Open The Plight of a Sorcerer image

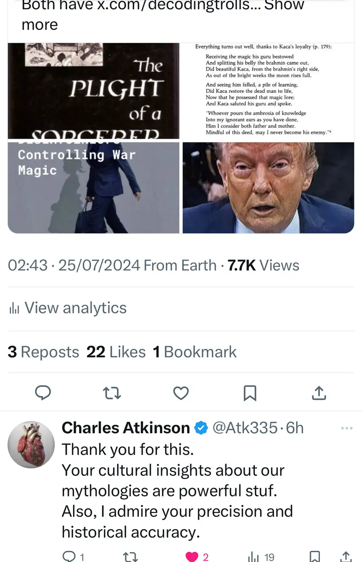pos(94,91)
